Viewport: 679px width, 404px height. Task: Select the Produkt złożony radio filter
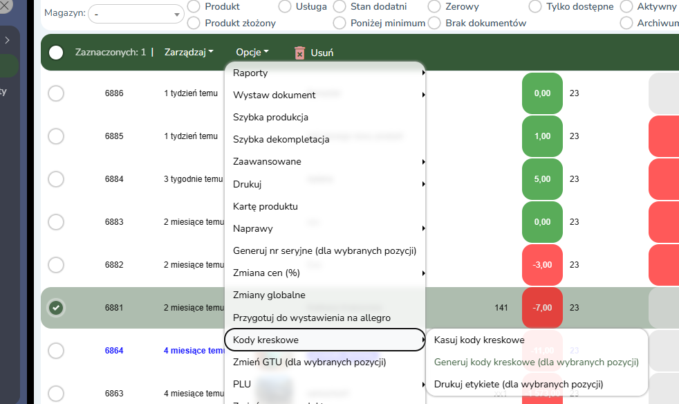coord(194,23)
